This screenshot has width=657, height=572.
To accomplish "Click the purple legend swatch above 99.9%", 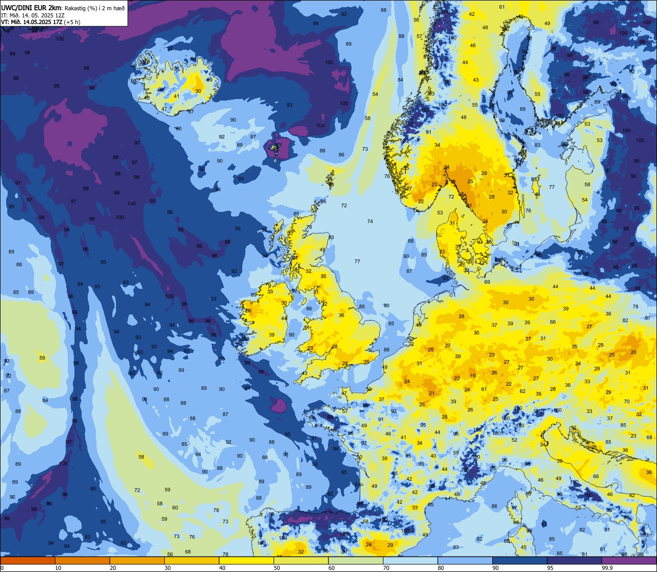I will pyautogui.click(x=629, y=560).
